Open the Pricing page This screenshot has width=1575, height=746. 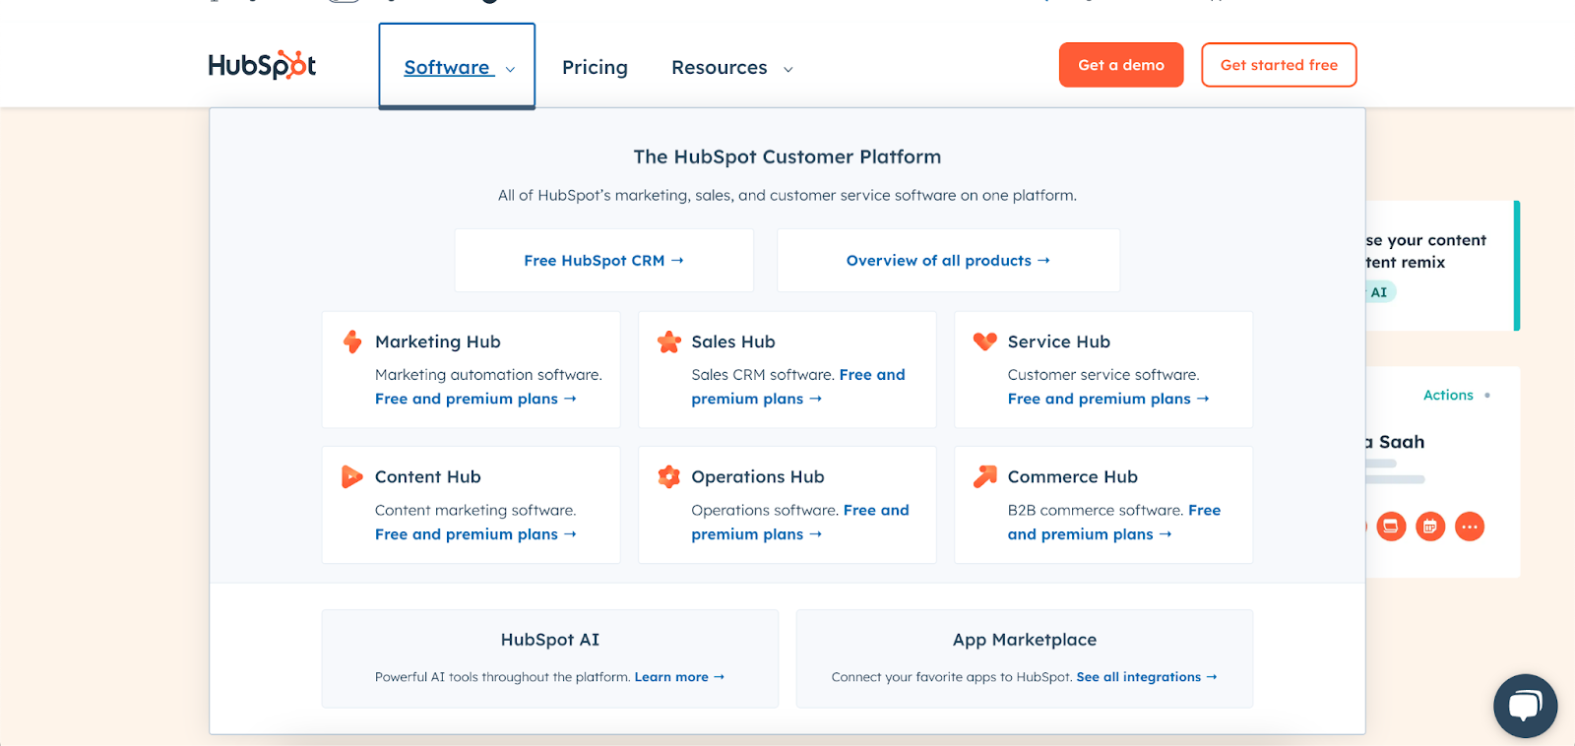595,67
